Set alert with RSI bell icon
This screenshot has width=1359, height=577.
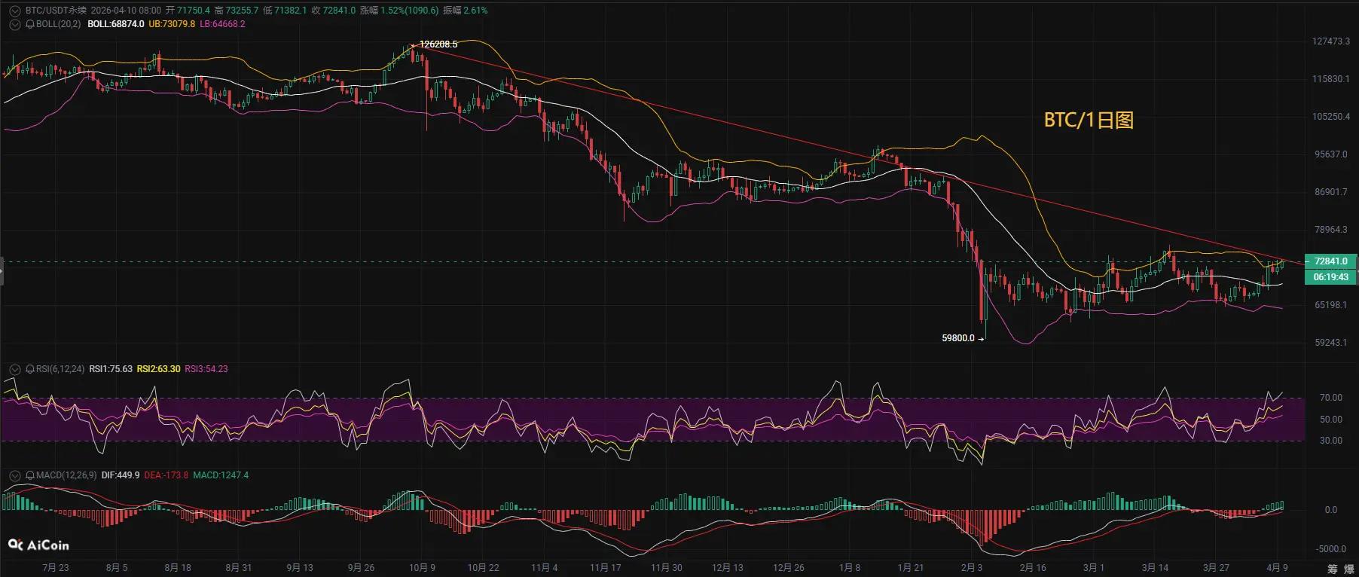click(30, 369)
